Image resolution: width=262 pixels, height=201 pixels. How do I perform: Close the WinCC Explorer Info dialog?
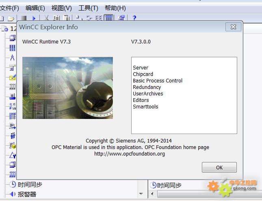pos(233,27)
